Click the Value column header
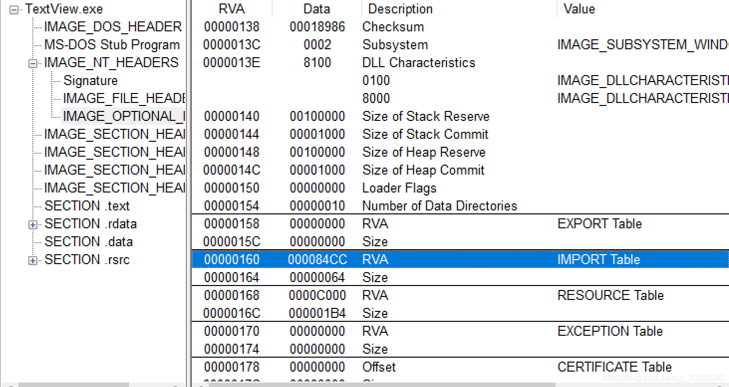The width and height of the screenshot is (729, 387). pyautogui.click(x=643, y=9)
